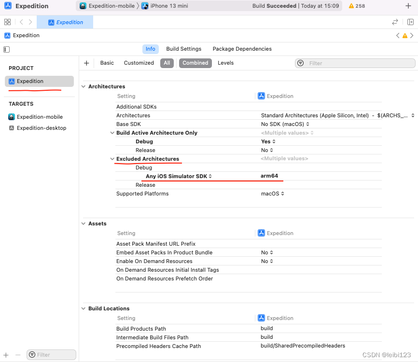Change Supported Platforms macOS popup

pos(272,194)
